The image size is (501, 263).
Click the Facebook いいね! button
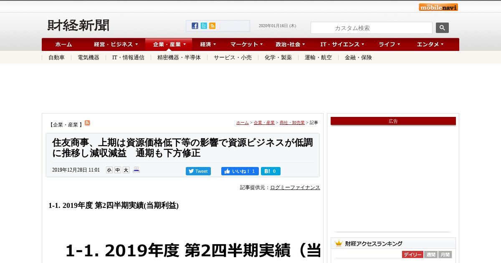coord(240,171)
